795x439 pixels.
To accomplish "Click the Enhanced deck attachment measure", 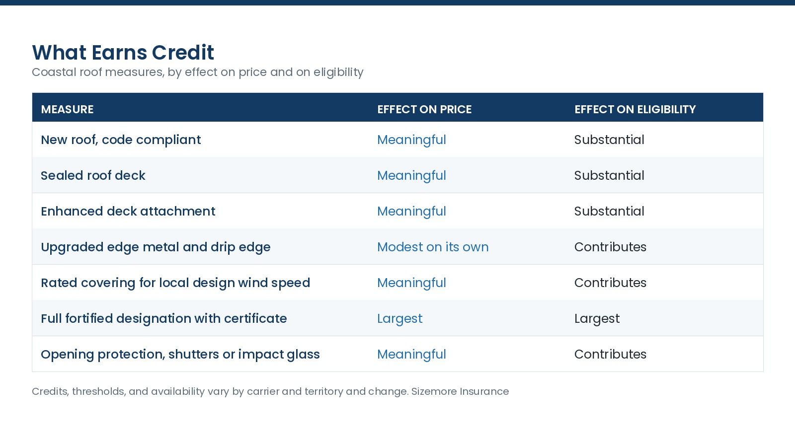I will [x=128, y=211].
